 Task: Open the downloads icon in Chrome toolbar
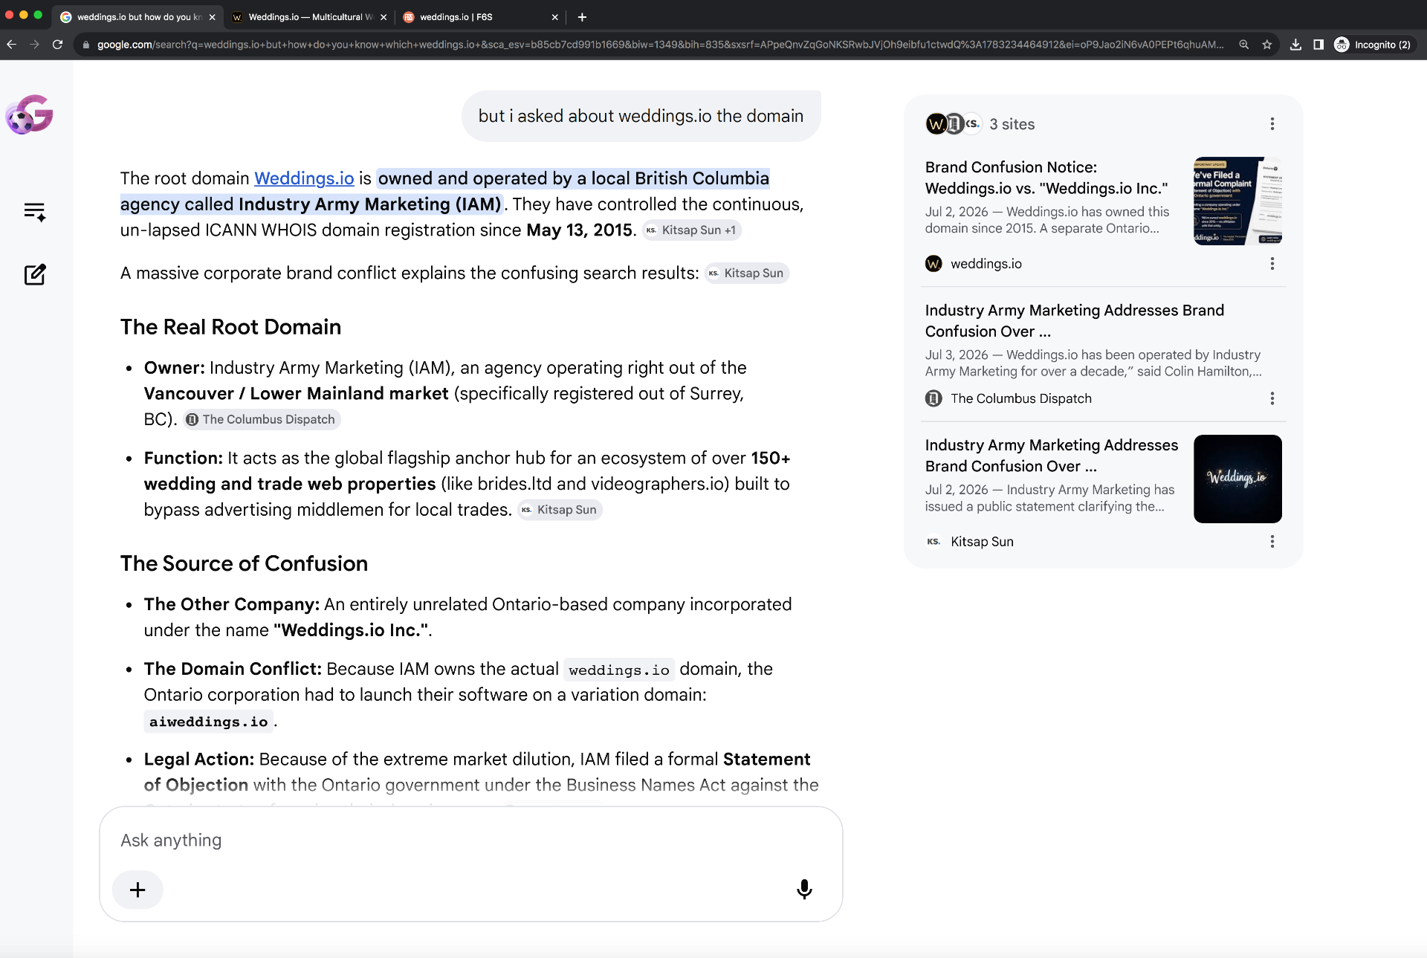click(1295, 45)
